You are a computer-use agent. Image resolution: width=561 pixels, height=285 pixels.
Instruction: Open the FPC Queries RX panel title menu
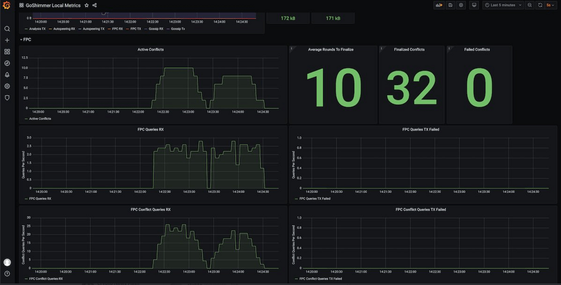point(150,130)
